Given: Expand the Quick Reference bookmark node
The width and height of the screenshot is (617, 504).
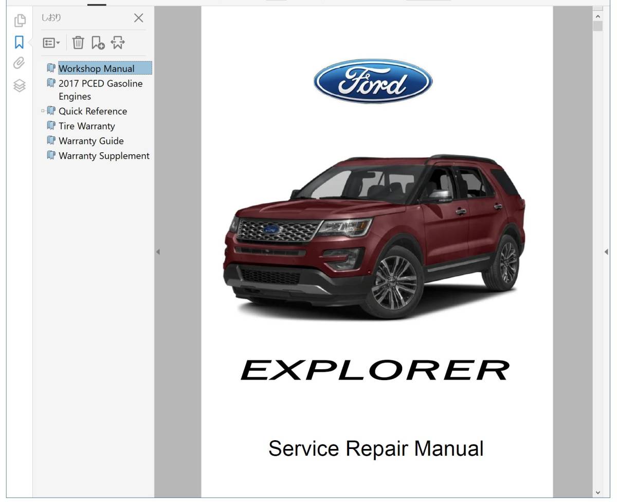Looking at the screenshot, I should pos(43,111).
